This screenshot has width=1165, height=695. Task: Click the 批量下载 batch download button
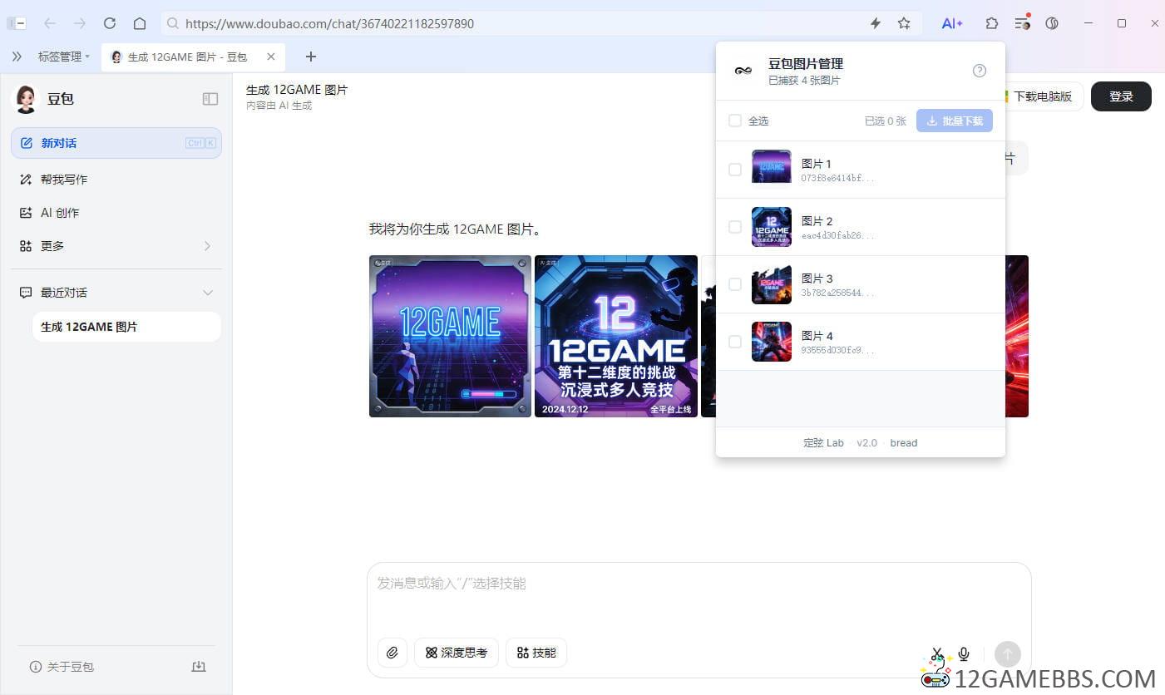954,121
